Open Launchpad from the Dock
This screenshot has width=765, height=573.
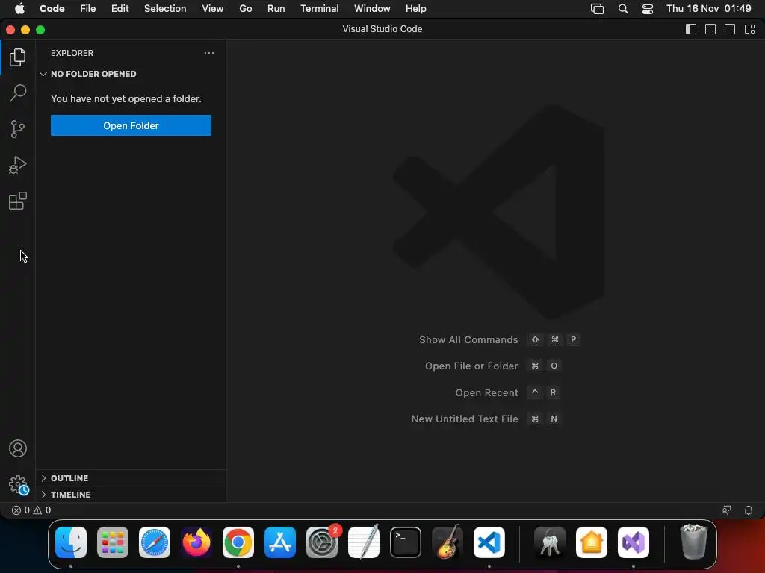pyautogui.click(x=113, y=542)
